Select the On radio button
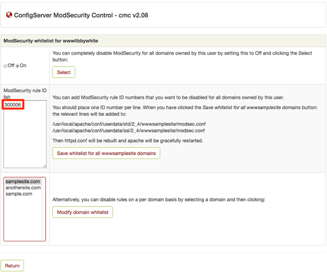The width and height of the screenshot is (327, 273). pyautogui.click(x=18, y=66)
